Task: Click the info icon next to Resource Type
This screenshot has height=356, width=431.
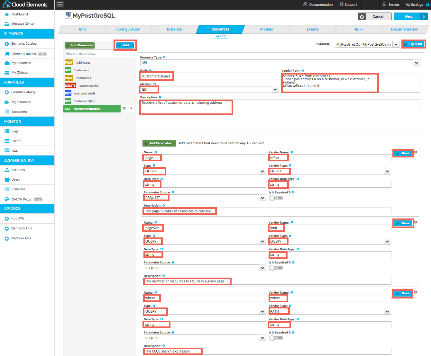Action: tap(164, 57)
